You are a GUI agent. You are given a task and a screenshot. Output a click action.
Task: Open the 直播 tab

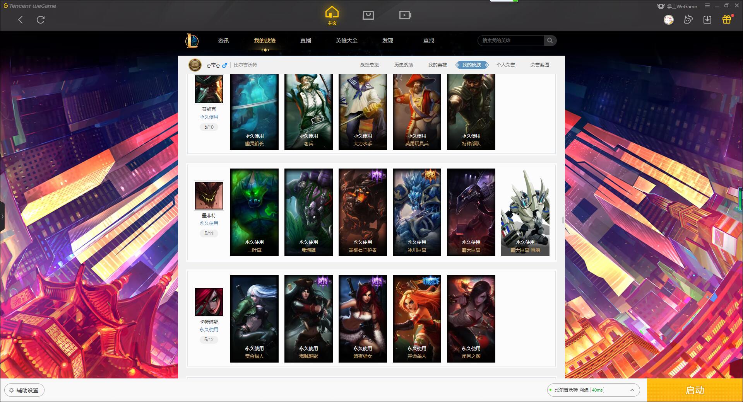pyautogui.click(x=306, y=41)
